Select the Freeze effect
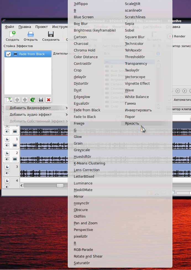The image size is (191, 270). pyautogui.click(x=79, y=124)
